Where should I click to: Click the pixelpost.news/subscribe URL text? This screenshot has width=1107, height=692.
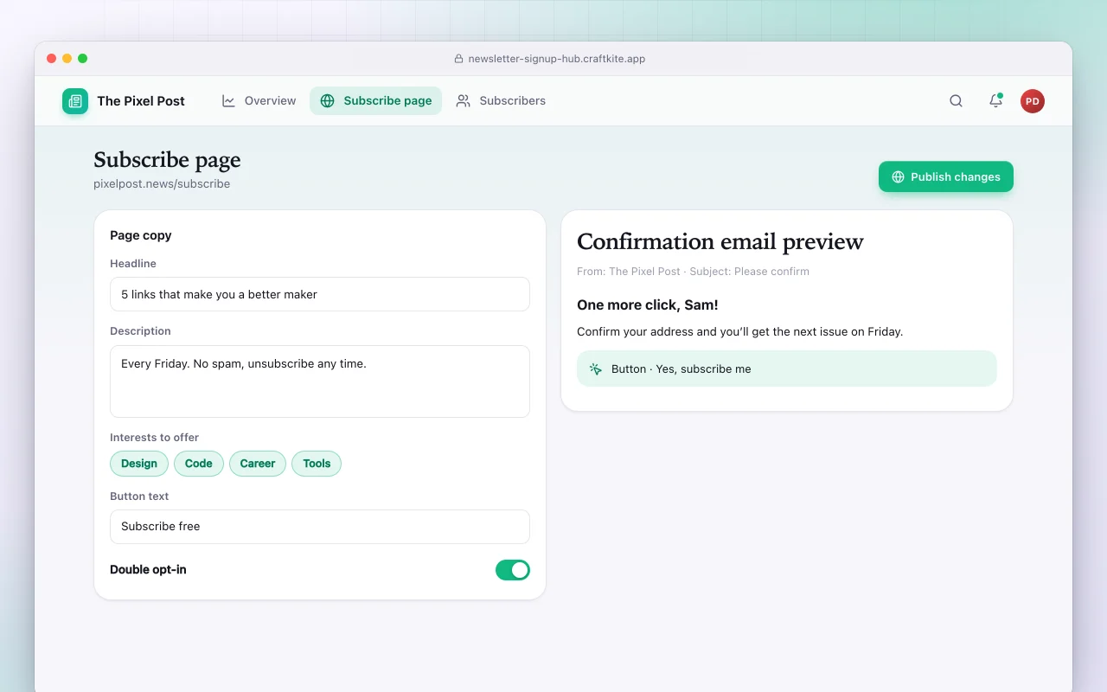pos(162,183)
